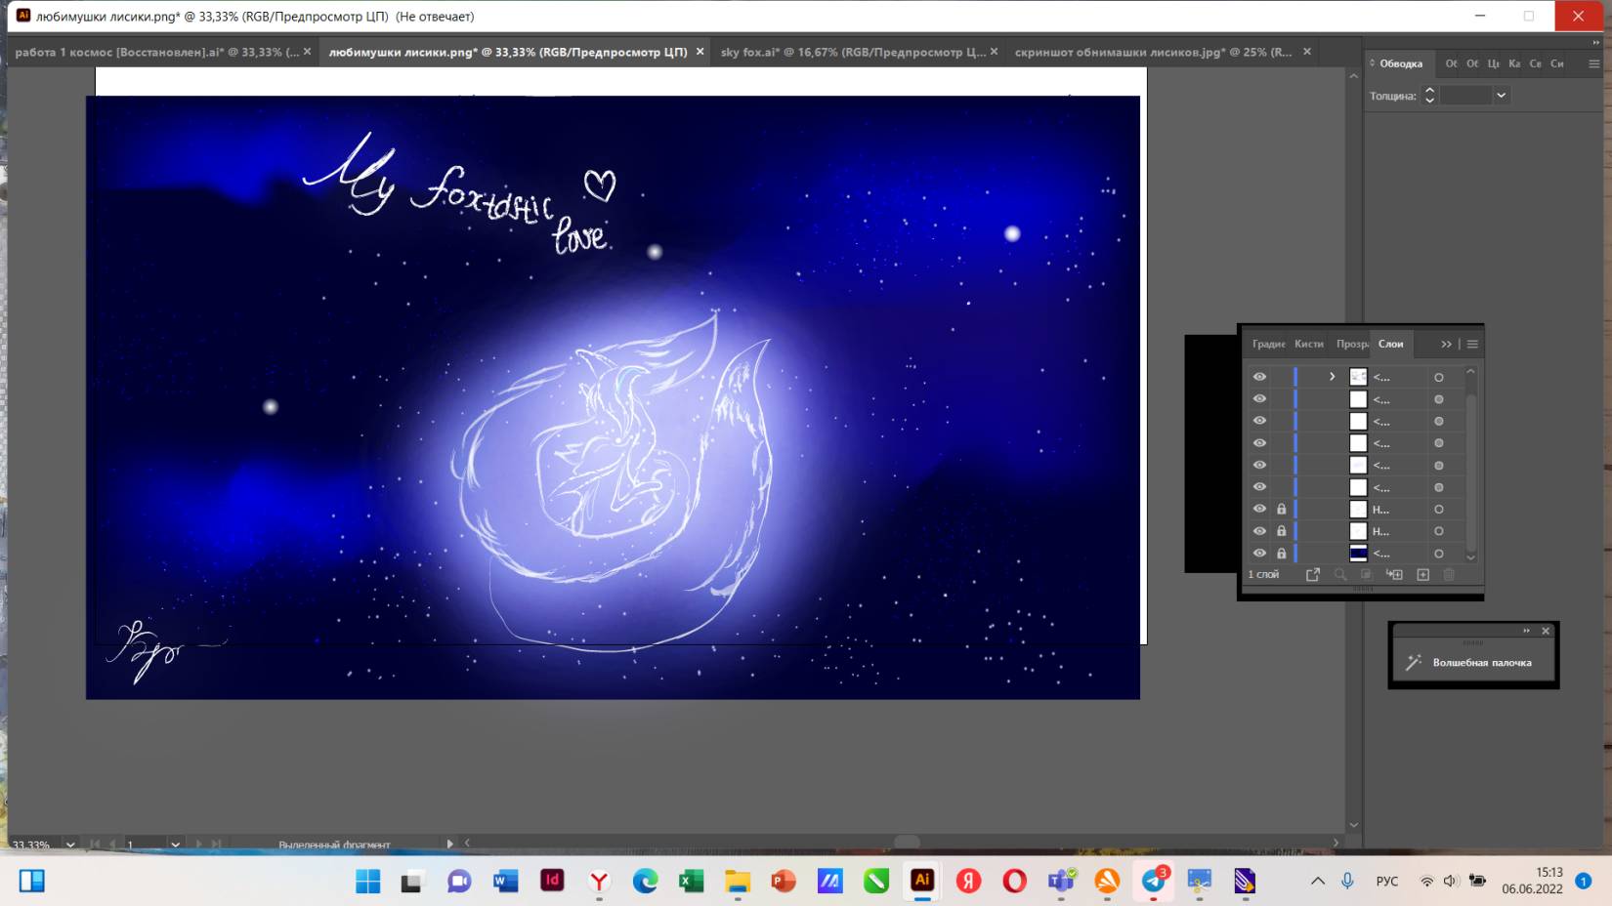Click the Magic Wand tool icon
The image size is (1612, 906).
(x=1413, y=663)
